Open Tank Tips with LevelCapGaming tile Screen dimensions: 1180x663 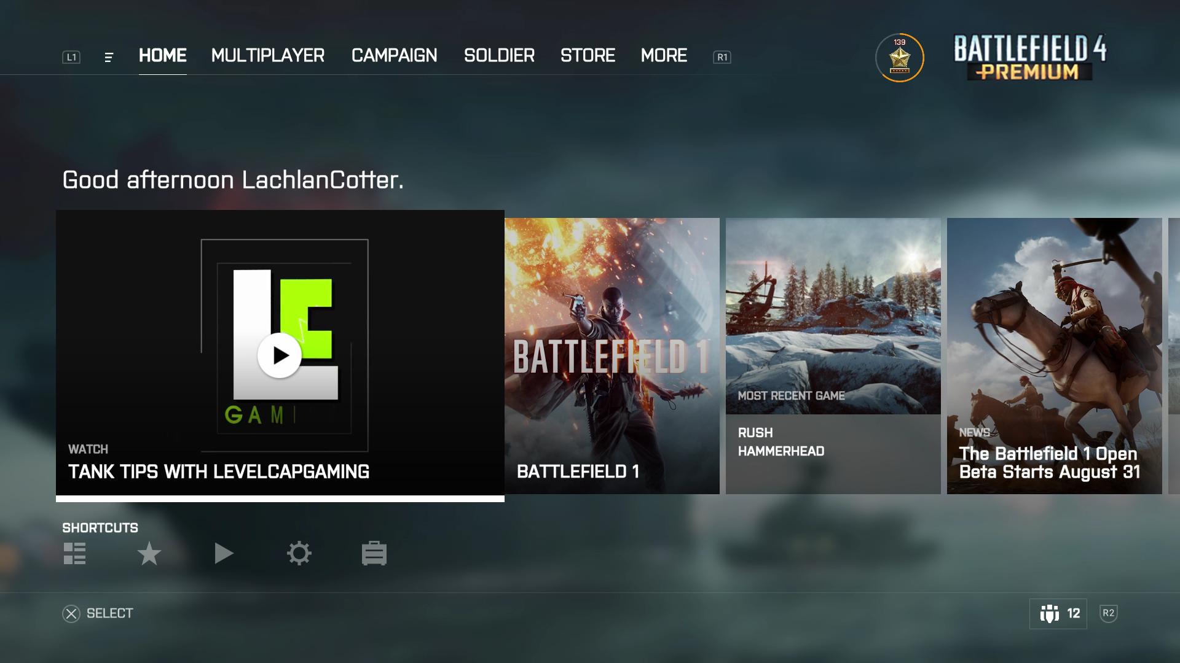tap(280, 355)
